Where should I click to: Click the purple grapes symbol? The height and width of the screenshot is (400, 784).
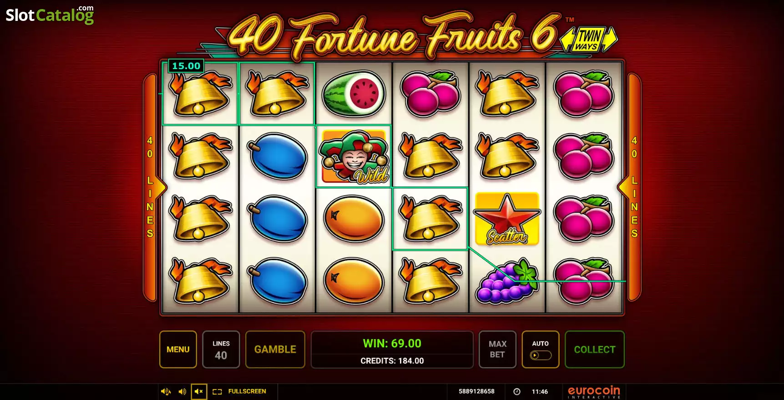point(507,281)
